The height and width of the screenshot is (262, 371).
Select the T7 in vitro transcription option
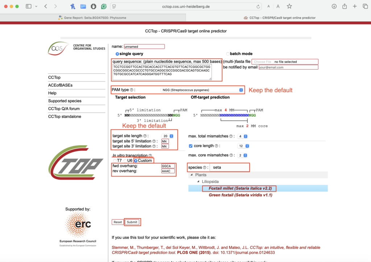pos(115,160)
